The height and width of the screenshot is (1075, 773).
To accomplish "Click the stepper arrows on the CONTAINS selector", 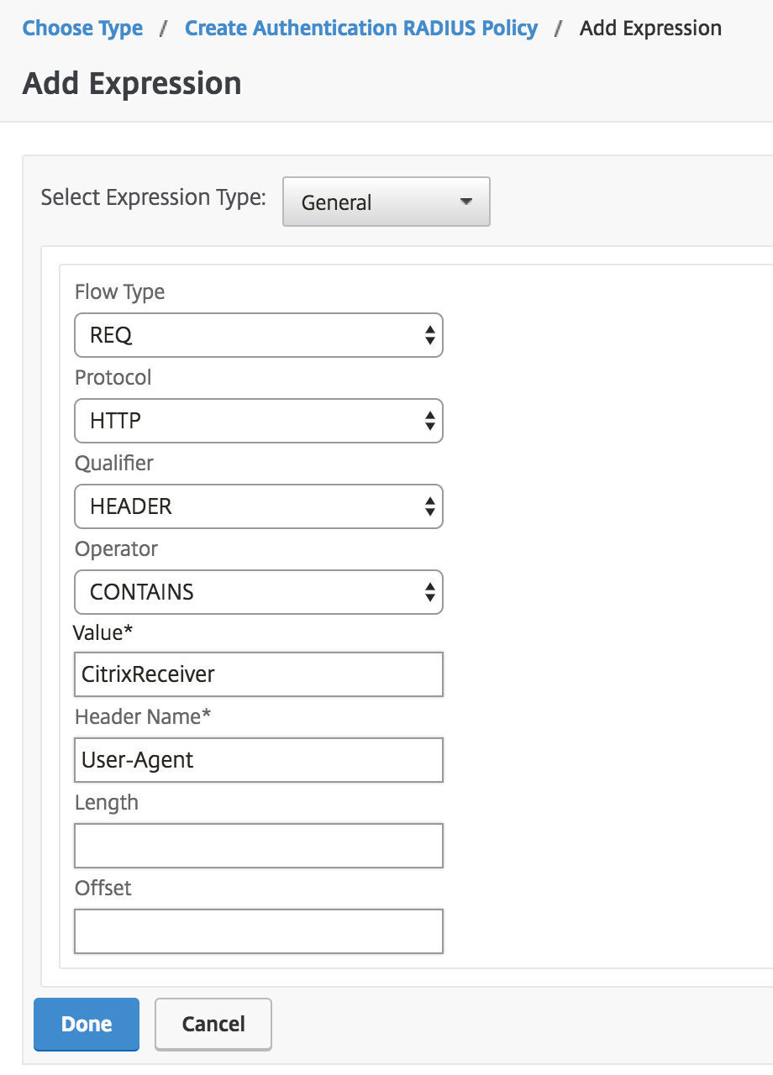I will point(432,592).
